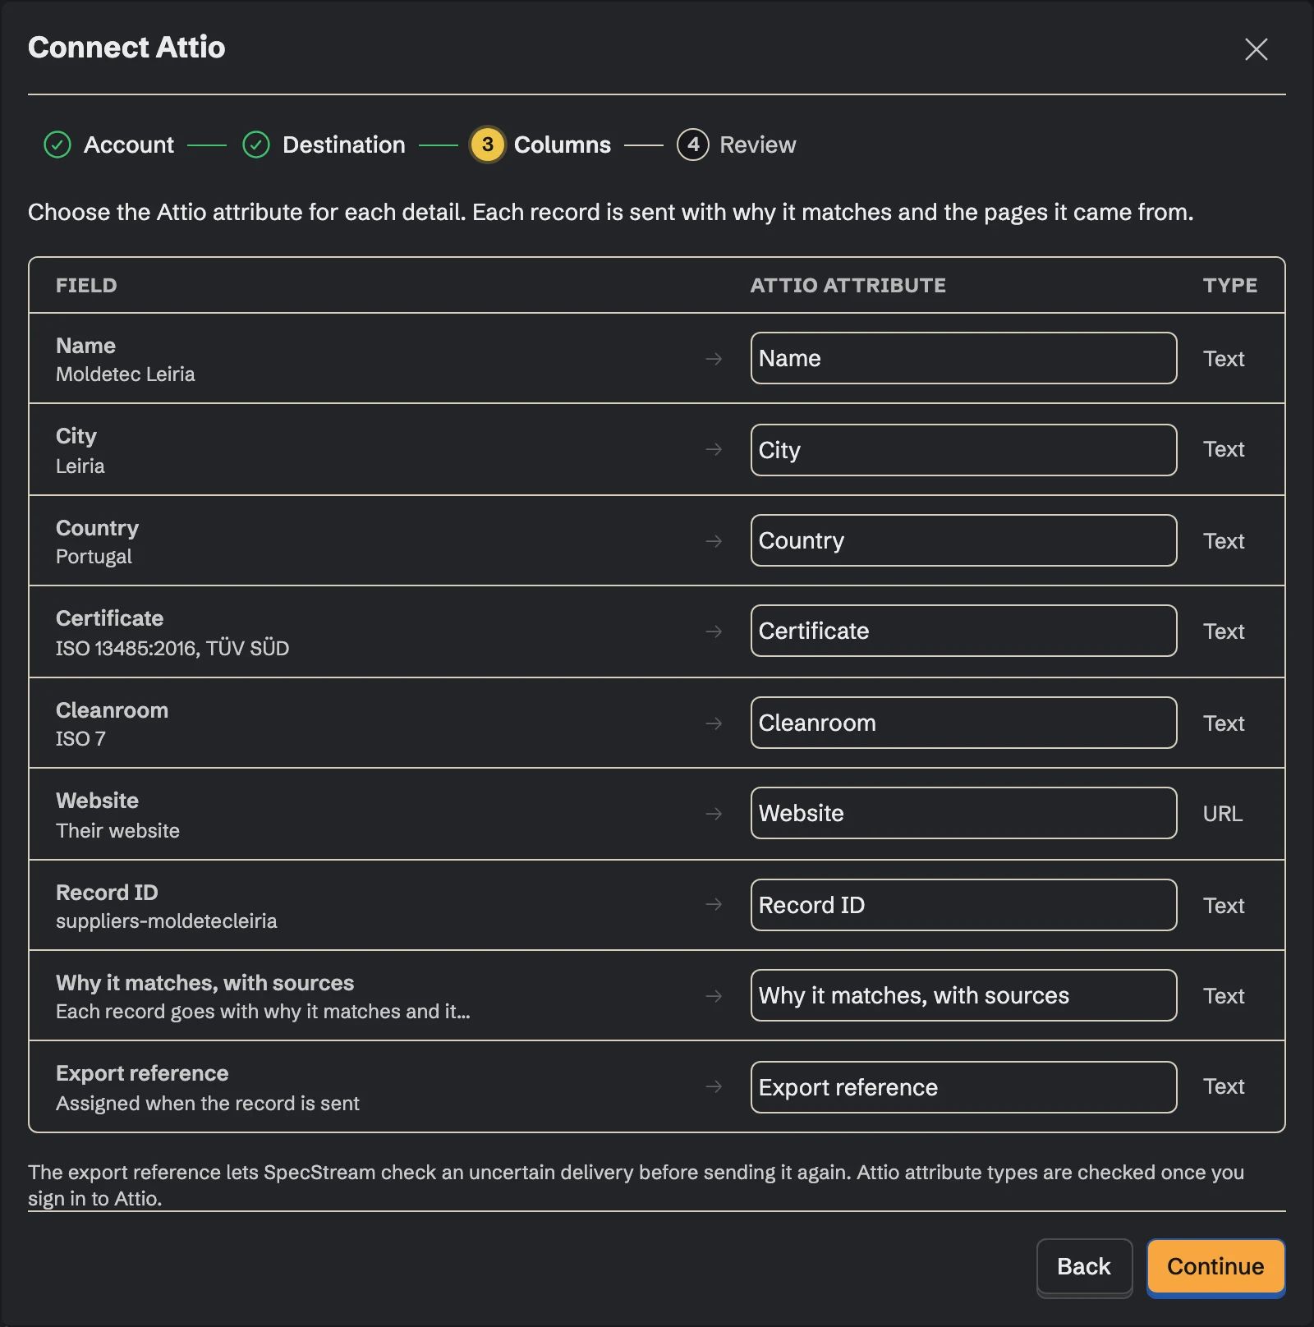Viewport: 1314px width, 1327px height.
Task: Click the ATTIO ATTRIBUTE column header
Action: pos(848,285)
